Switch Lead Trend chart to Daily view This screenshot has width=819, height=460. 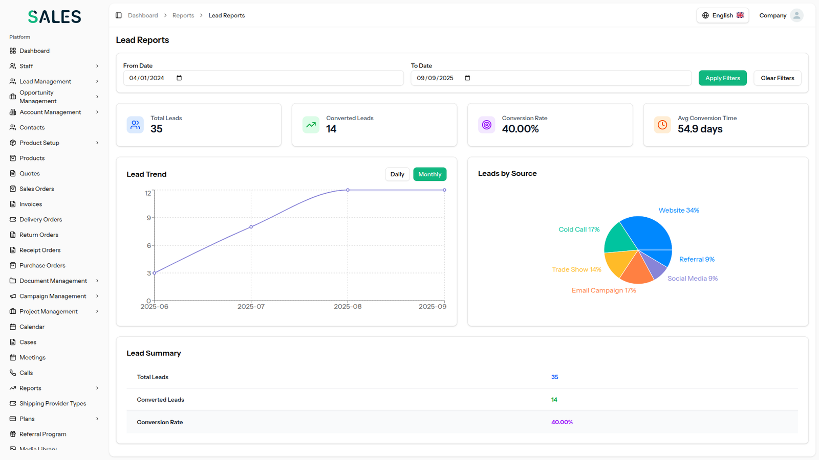(x=397, y=174)
